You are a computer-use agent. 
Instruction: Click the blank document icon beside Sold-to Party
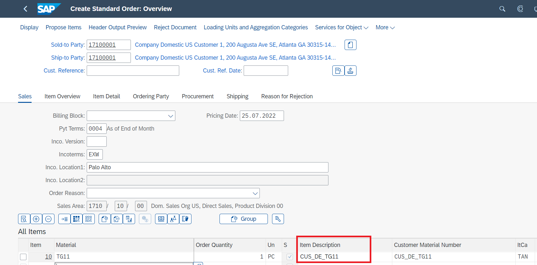click(350, 45)
